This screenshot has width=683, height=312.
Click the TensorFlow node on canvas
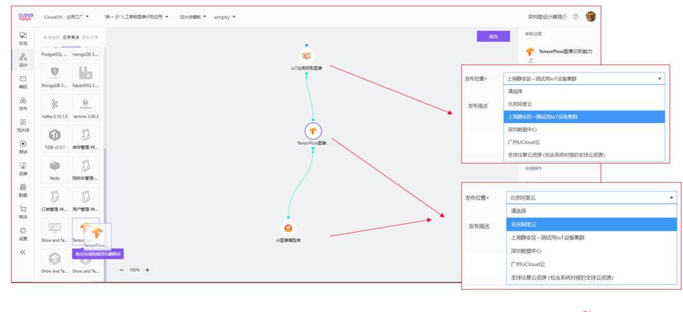click(313, 131)
